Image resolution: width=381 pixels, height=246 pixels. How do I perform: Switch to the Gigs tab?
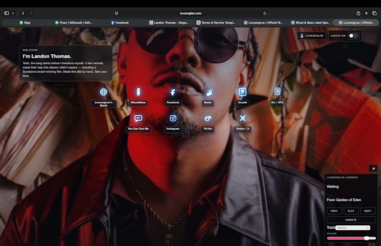click(25, 23)
